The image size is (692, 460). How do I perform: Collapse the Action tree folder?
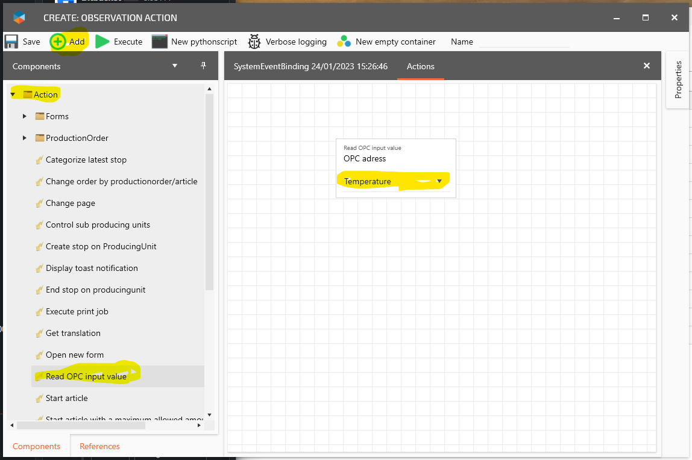coord(13,95)
